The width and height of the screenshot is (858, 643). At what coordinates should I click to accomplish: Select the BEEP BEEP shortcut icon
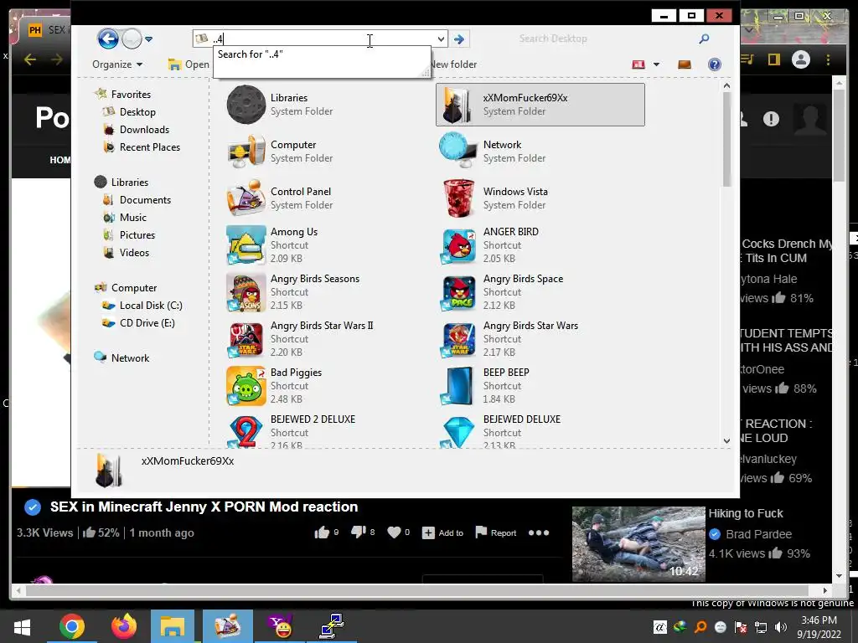pyautogui.click(x=458, y=386)
